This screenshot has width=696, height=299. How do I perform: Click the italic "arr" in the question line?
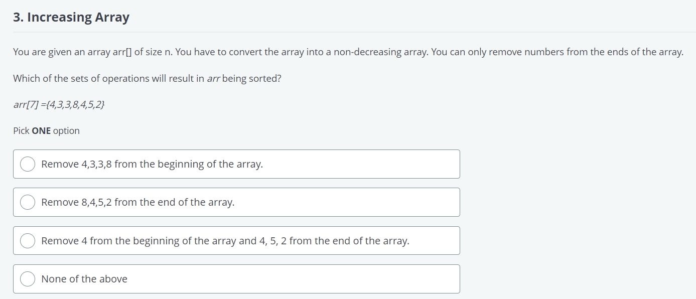[x=213, y=78]
